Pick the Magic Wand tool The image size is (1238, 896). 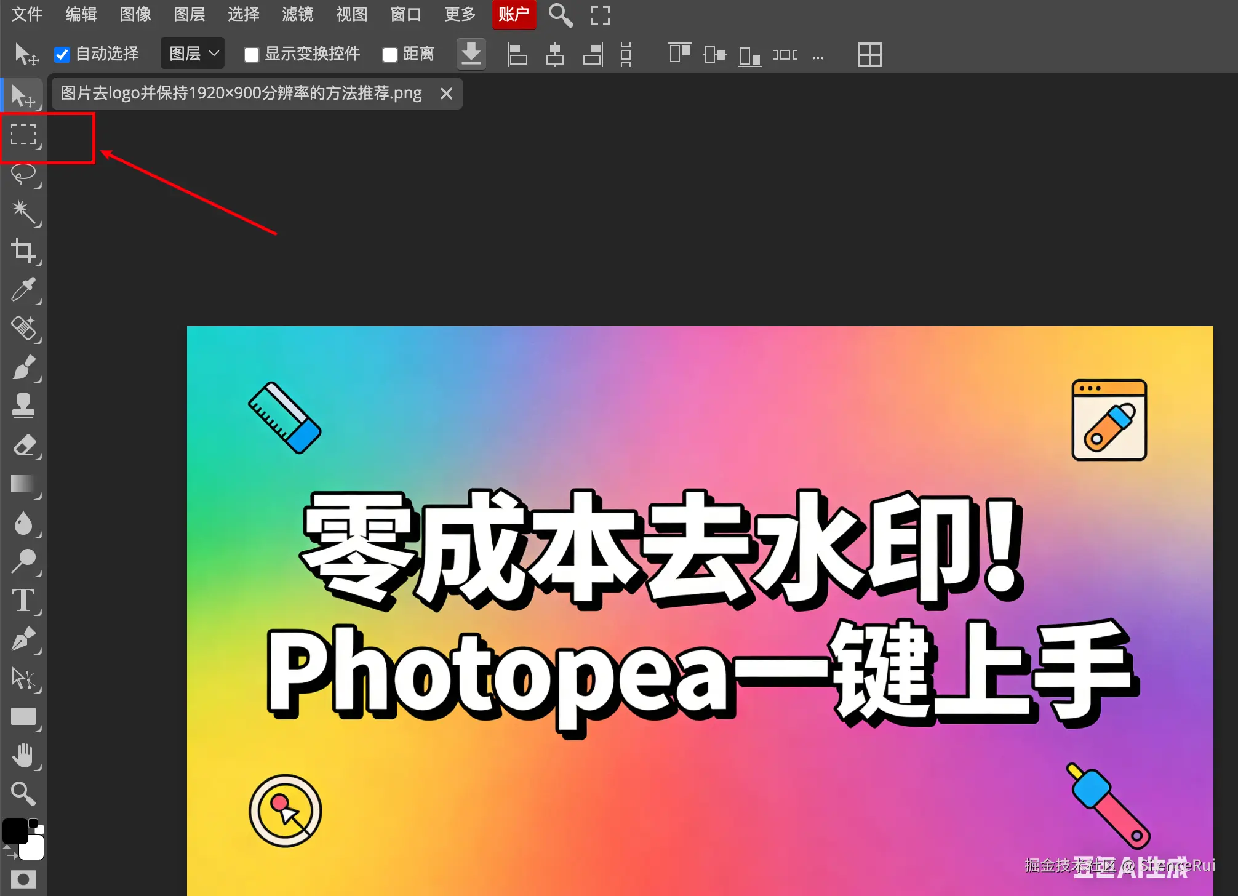click(x=23, y=212)
